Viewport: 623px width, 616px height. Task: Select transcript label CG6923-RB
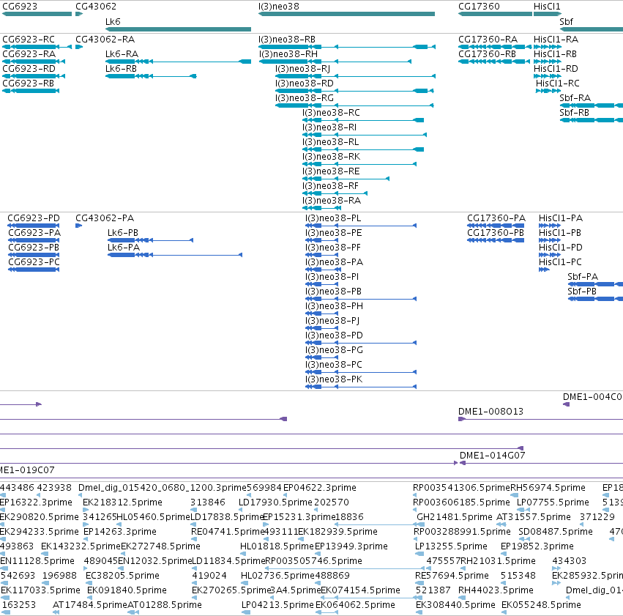(x=29, y=84)
